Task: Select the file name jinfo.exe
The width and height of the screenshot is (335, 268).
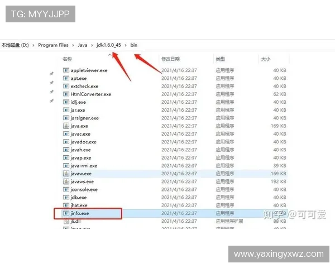Action: [80, 213]
